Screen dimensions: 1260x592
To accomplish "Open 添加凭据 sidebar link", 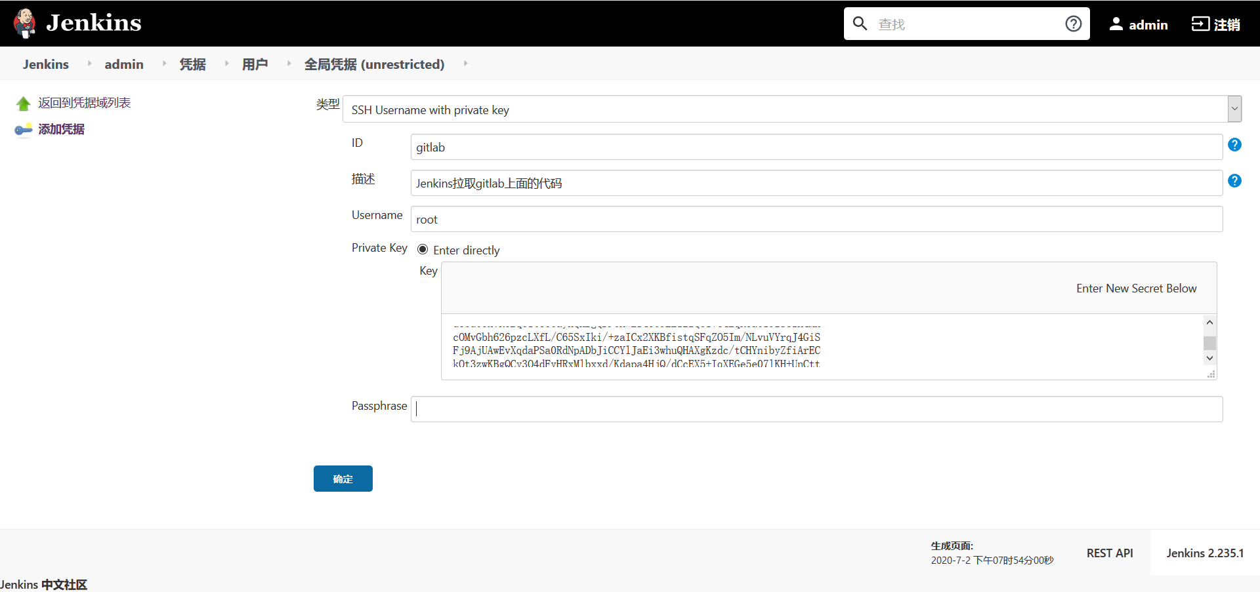I will [x=62, y=129].
